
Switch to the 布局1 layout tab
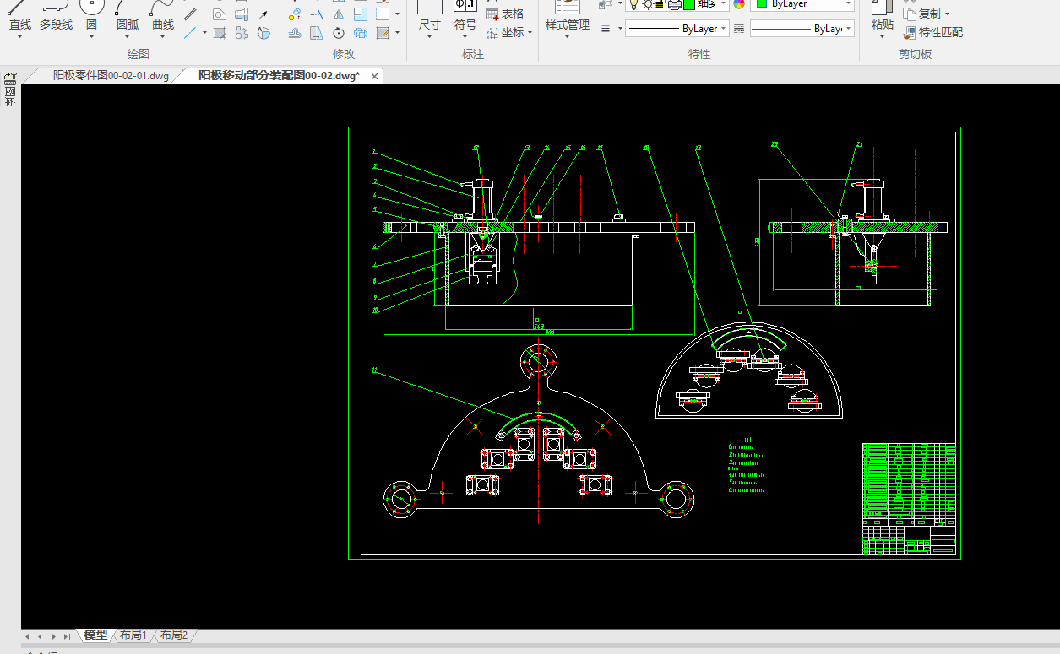coord(133,635)
